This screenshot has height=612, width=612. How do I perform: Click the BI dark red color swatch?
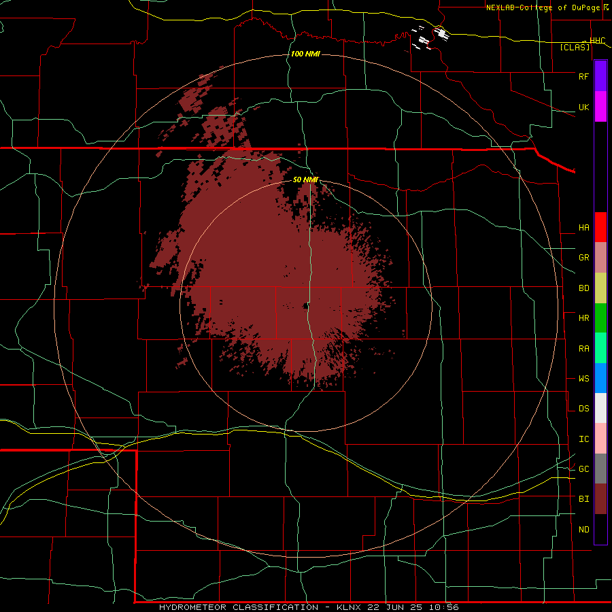pos(600,499)
